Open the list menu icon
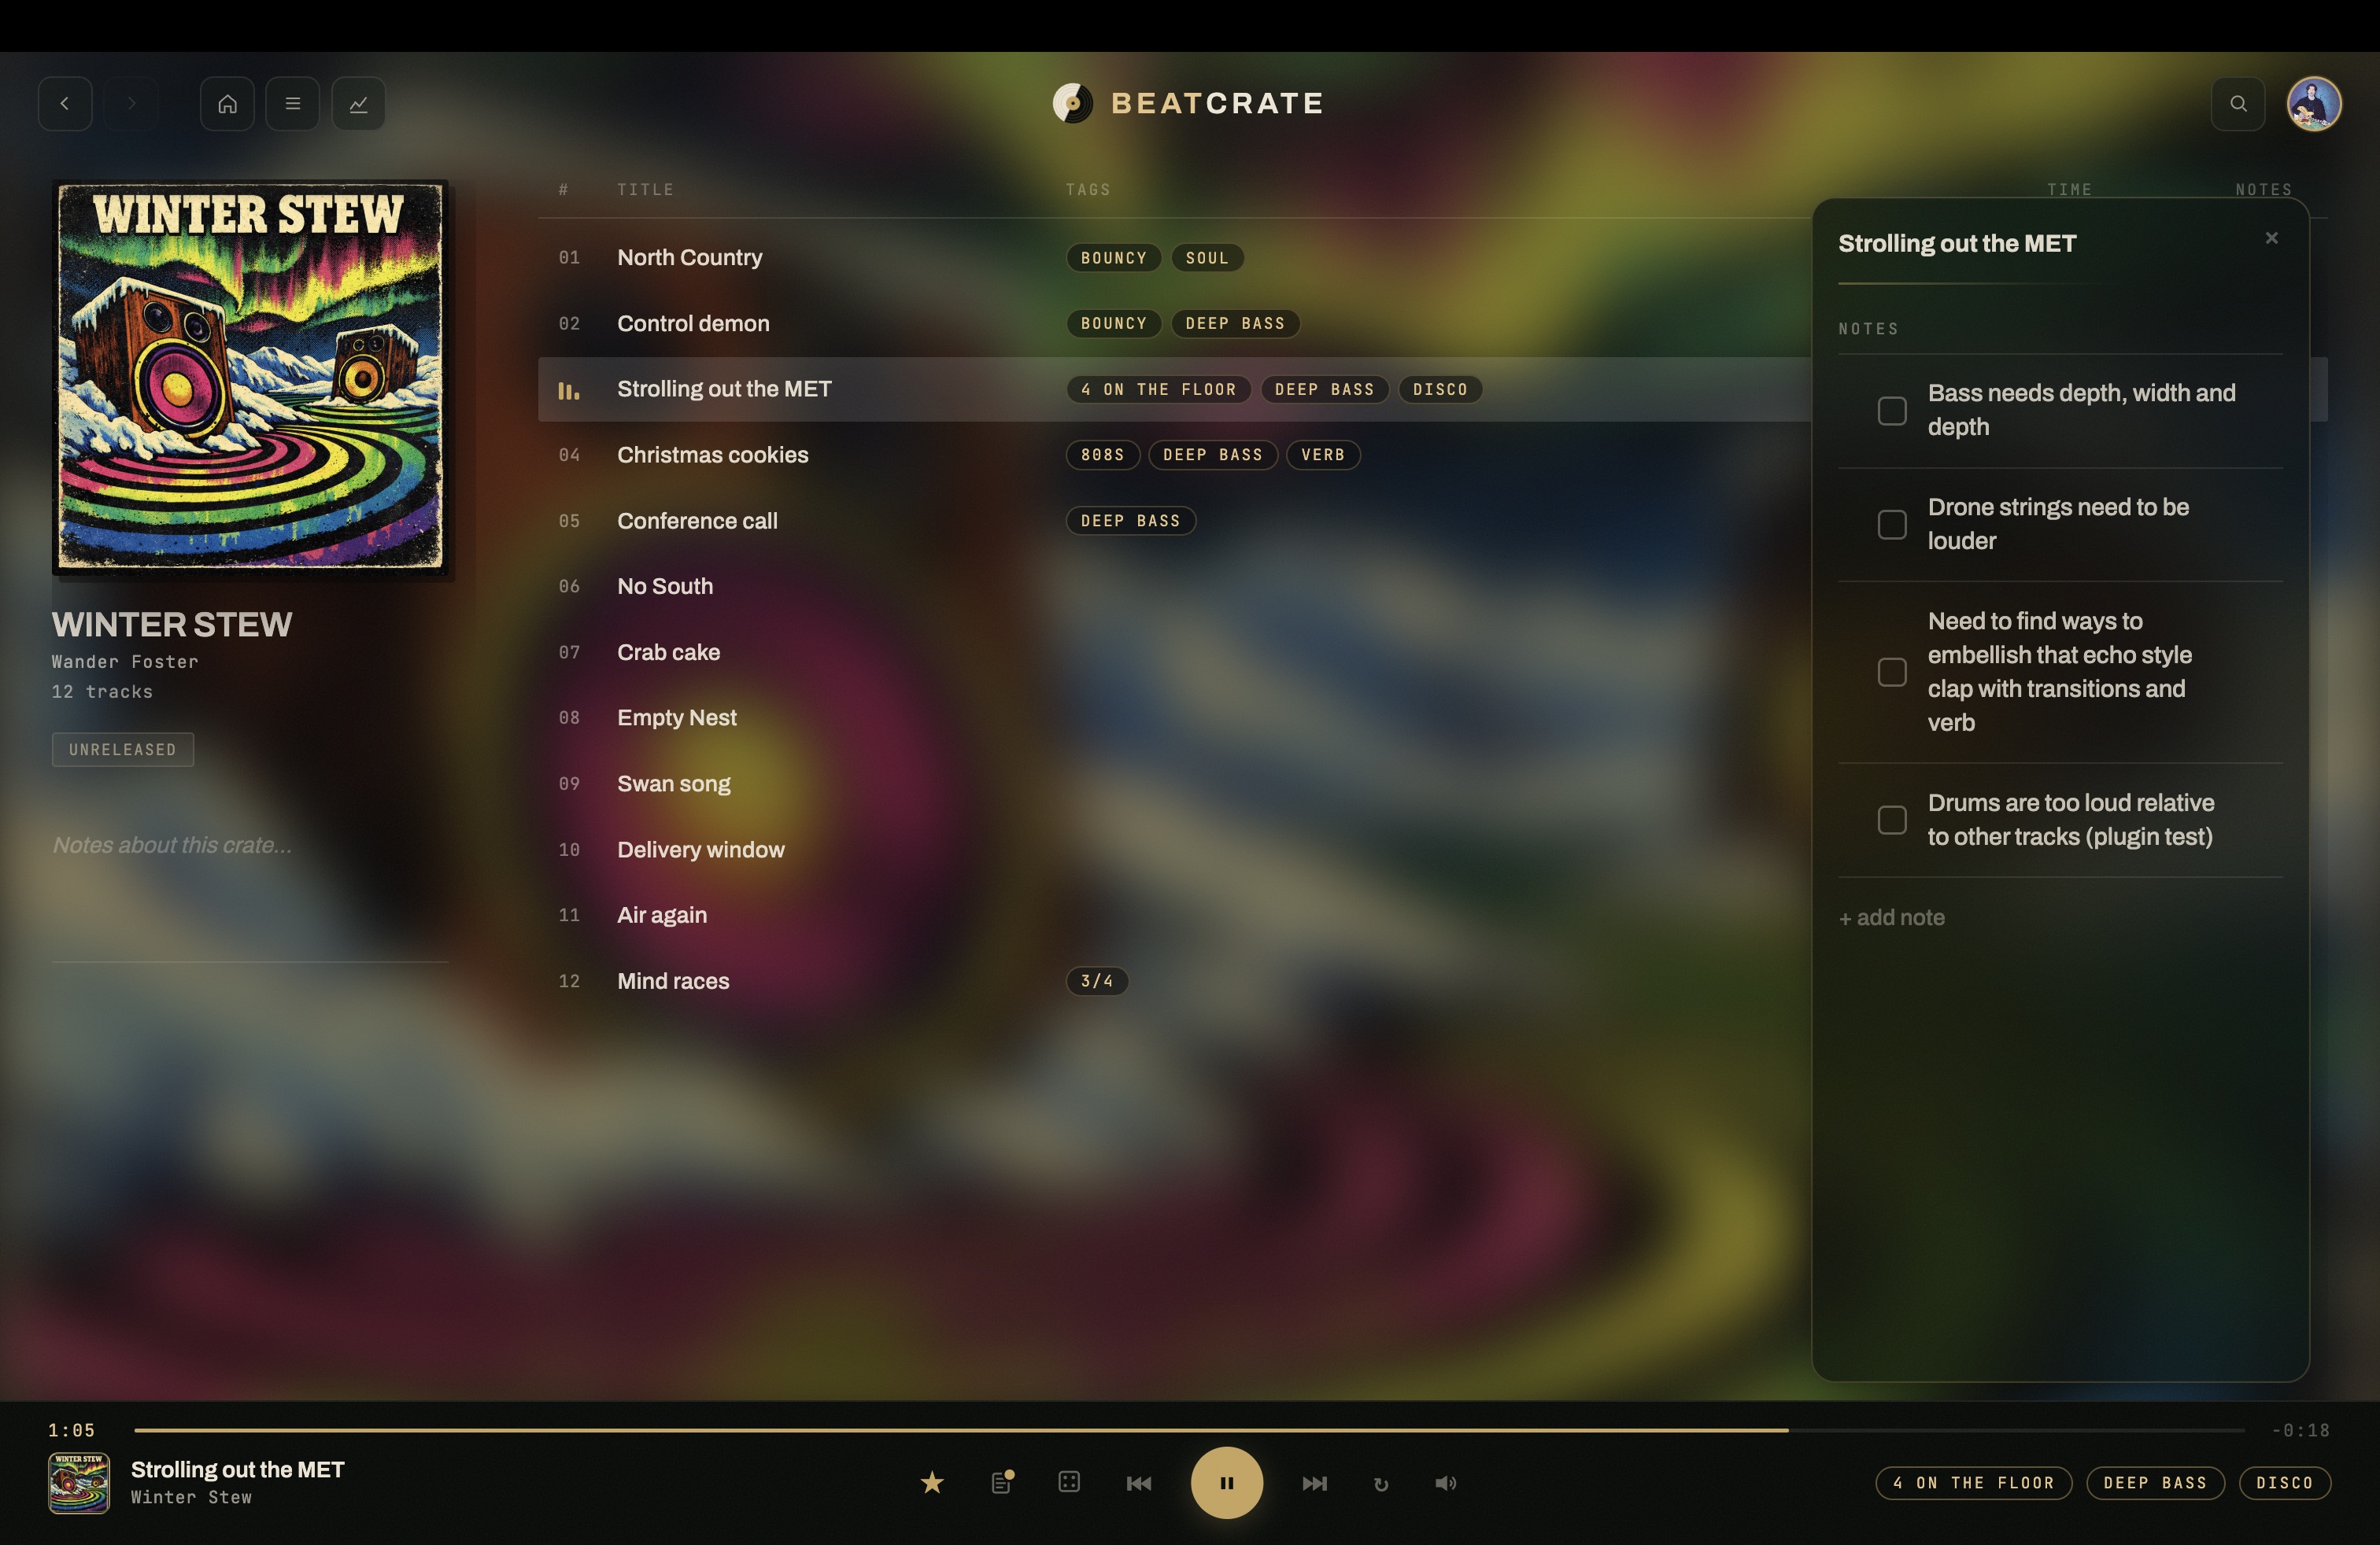The image size is (2380, 1545). pyautogui.click(x=293, y=103)
